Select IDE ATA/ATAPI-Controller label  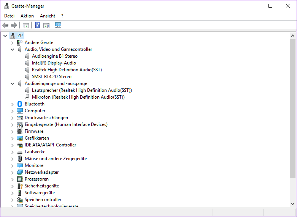[x=50, y=145]
